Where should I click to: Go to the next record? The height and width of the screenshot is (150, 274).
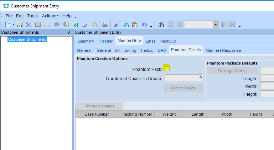coord(223,24)
